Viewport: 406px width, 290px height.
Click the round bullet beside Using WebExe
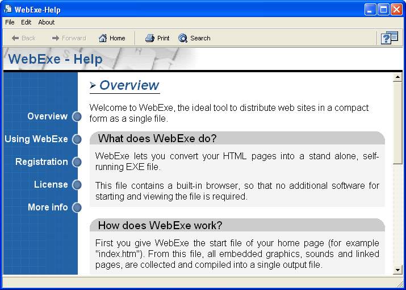77,139
